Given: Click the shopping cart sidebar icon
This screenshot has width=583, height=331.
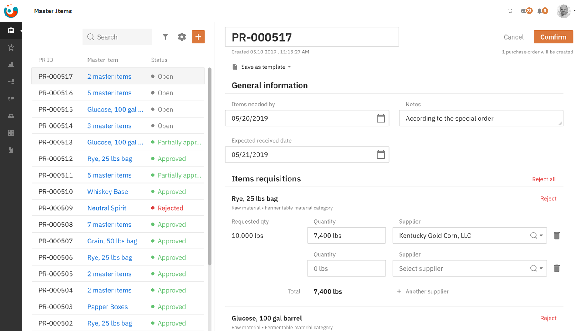Looking at the screenshot, I should pos(11,48).
